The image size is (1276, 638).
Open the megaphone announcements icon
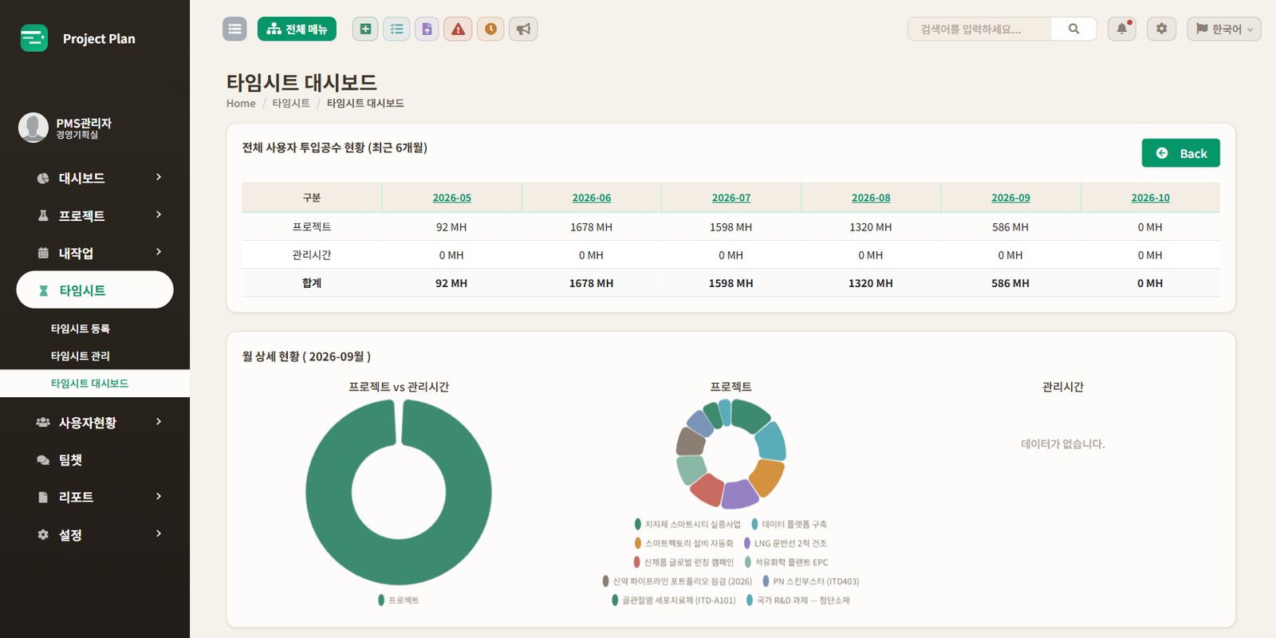click(523, 29)
